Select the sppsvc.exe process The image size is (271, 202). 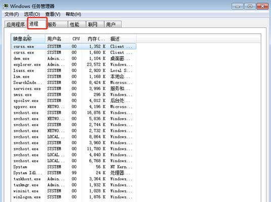(x=74, y=107)
